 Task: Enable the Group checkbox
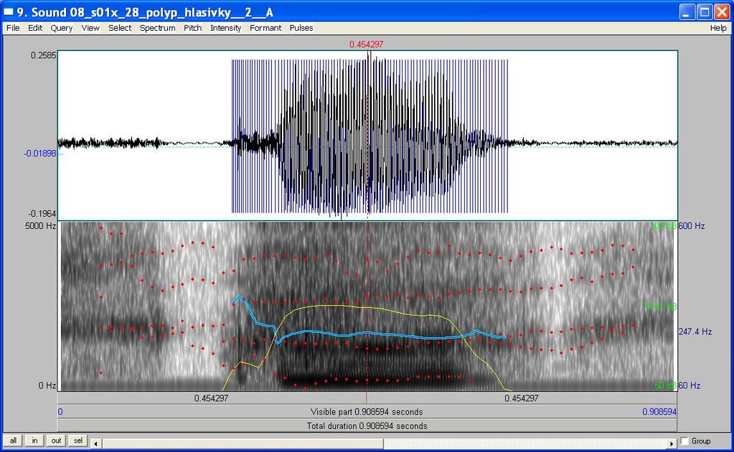[684, 441]
